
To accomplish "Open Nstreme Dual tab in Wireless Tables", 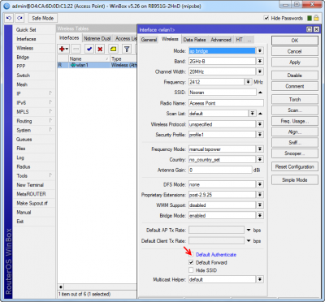I will (97, 38).
